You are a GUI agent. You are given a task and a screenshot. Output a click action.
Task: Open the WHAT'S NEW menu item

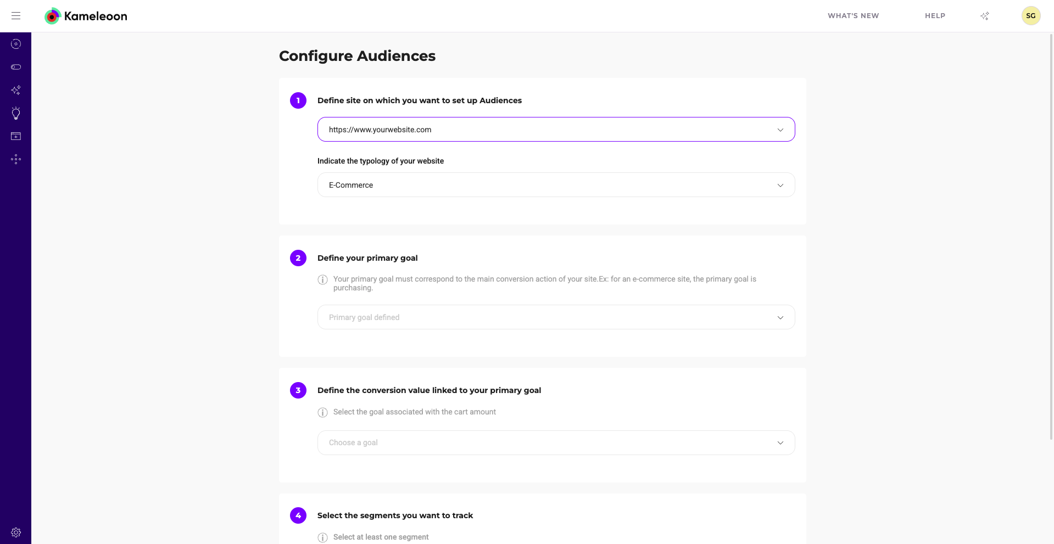tap(853, 16)
